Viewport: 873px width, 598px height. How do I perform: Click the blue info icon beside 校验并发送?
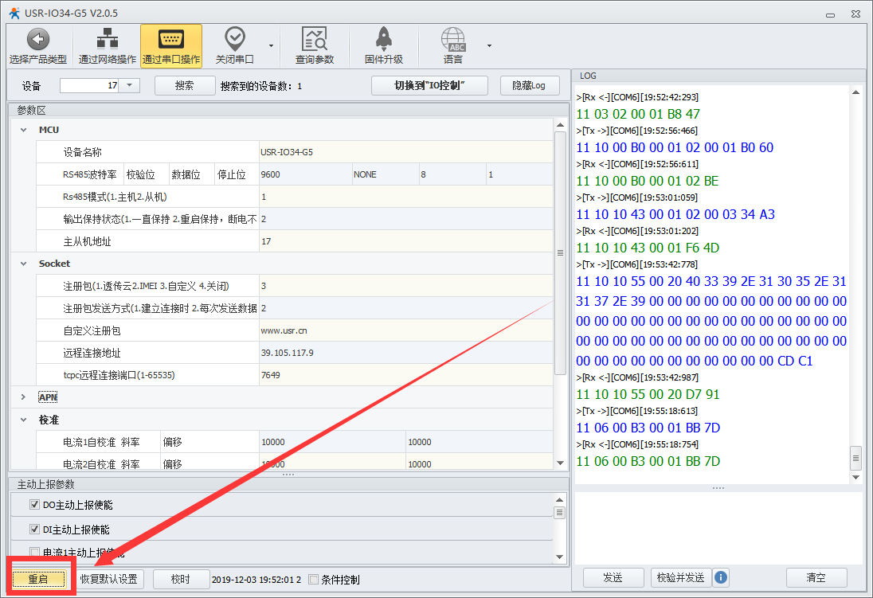point(720,577)
